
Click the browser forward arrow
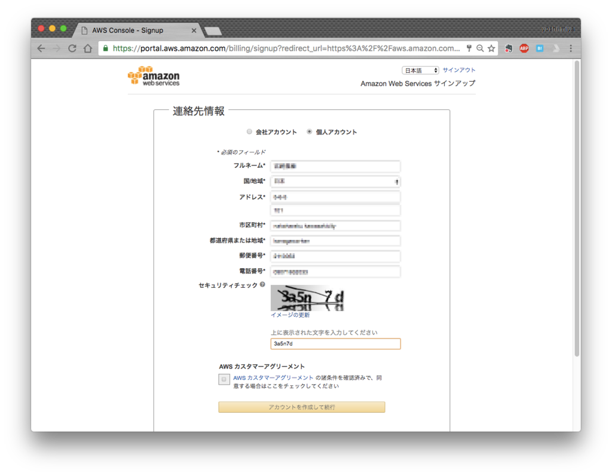[57, 48]
